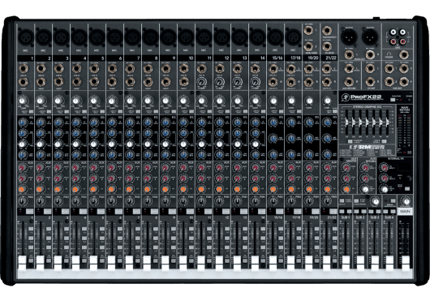This screenshot has height=301, width=430.
Task: Click the channel 21/22 pan knob
Action: [x=327, y=201]
